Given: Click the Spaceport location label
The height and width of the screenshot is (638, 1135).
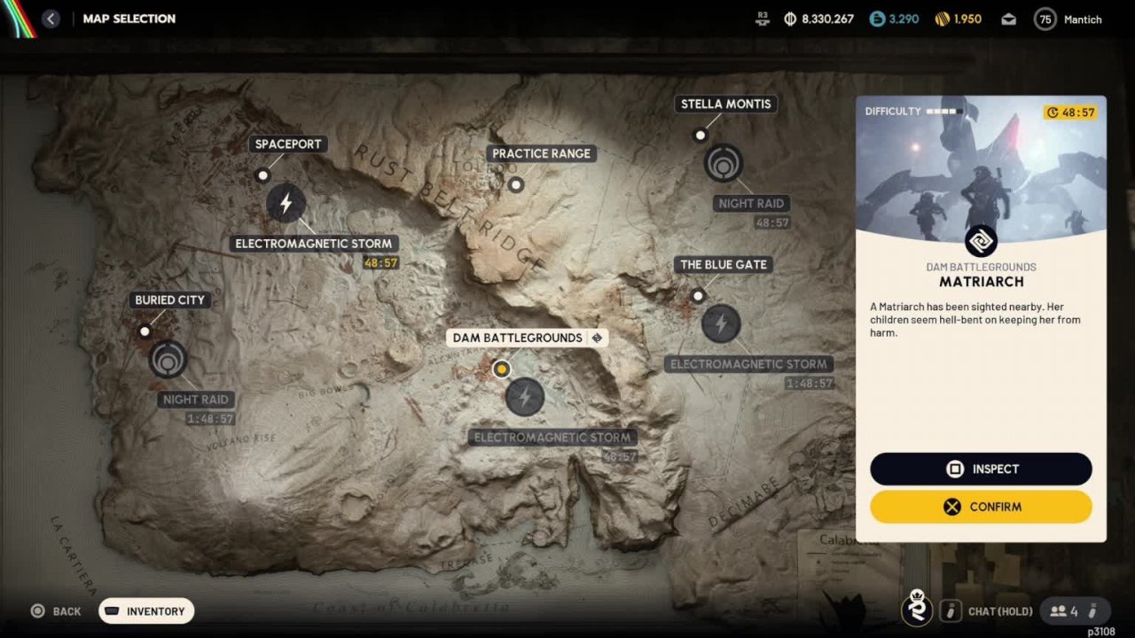Looking at the screenshot, I should (x=288, y=144).
